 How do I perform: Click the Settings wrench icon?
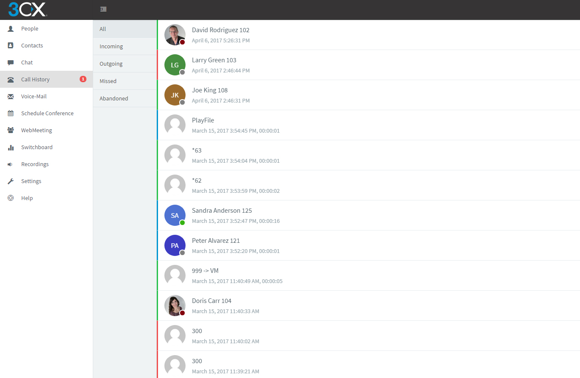coord(11,181)
